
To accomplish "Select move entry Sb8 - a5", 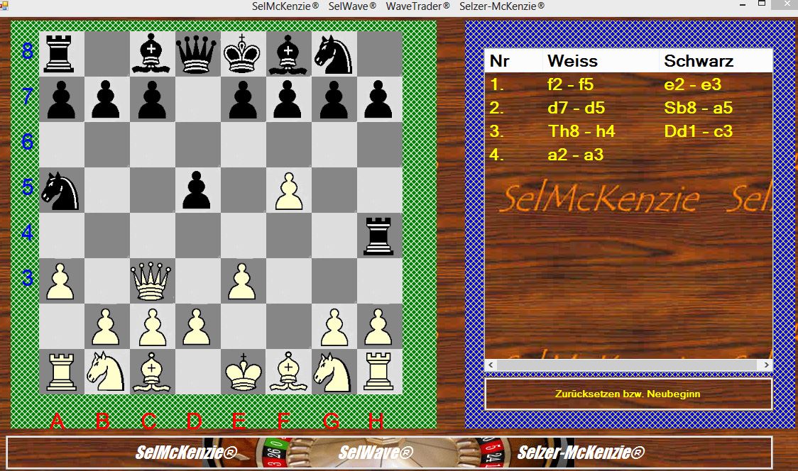I will pos(699,108).
